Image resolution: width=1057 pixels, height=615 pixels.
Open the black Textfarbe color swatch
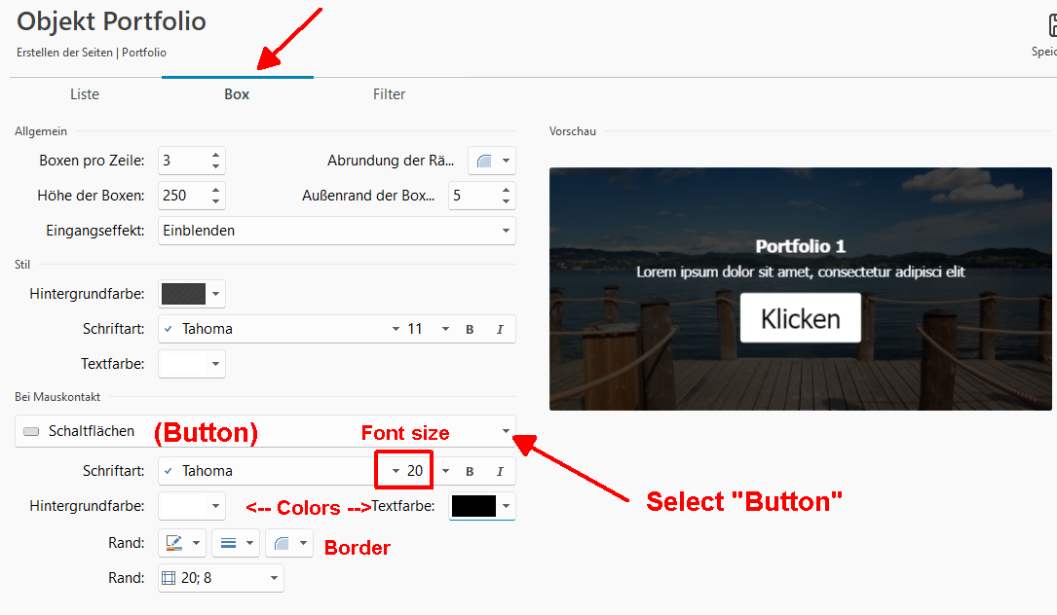(x=473, y=506)
